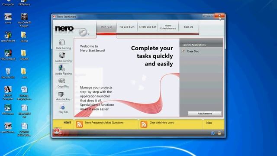Select the cams desktop shortcut

(x=8, y=19)
